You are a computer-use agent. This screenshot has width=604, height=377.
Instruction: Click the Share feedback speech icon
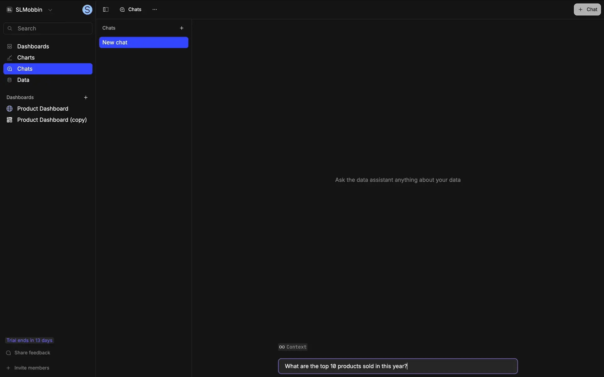pyautogui.click(x=8, y=353)
